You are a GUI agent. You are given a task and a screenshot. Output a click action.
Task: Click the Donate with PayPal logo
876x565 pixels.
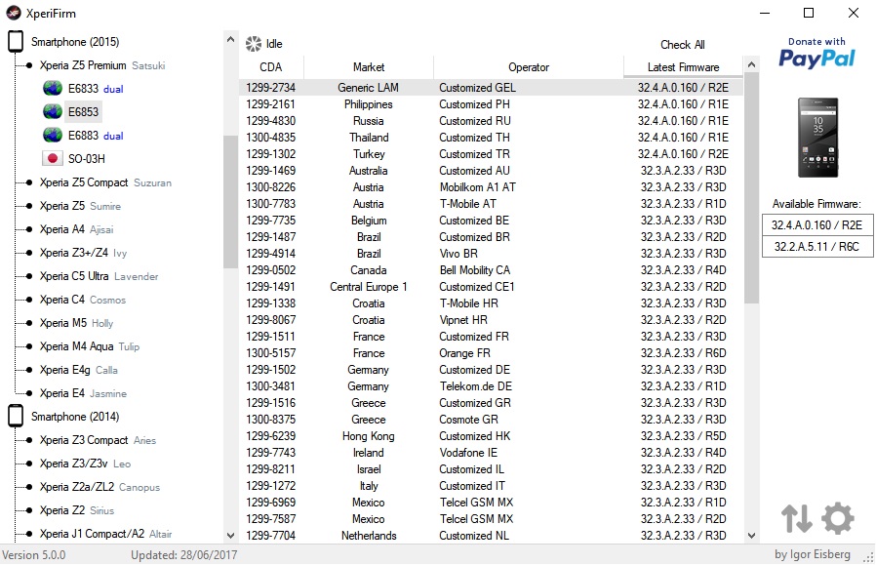(x=816, y=53)
